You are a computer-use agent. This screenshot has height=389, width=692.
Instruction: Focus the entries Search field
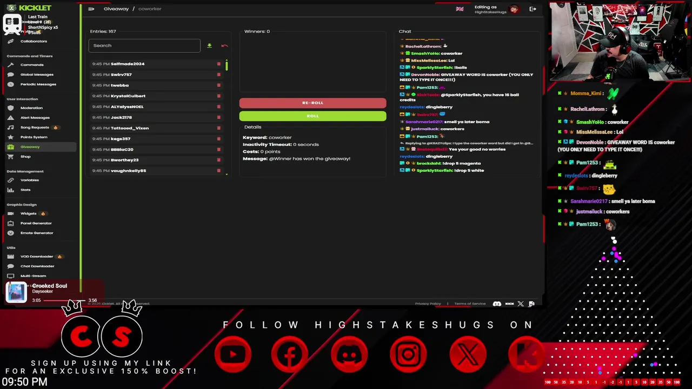click(x=144, y=45)
